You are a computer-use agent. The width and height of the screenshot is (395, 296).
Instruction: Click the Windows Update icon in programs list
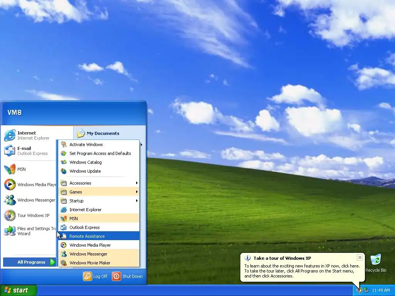(x=64, y=171)
